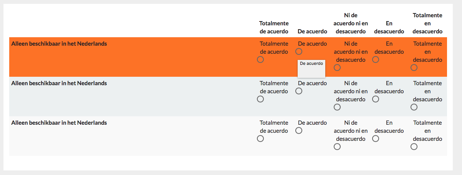Click the orange row's 'Alleen beschikbaar in het Nederlands' label
This screenshot has width=462, height=175.
point(59,44)
